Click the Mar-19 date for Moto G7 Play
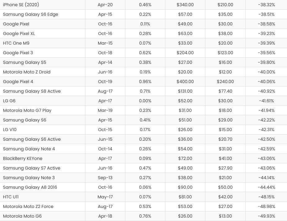The height and width of the screenshot is (221, 287). click(105, 110)
